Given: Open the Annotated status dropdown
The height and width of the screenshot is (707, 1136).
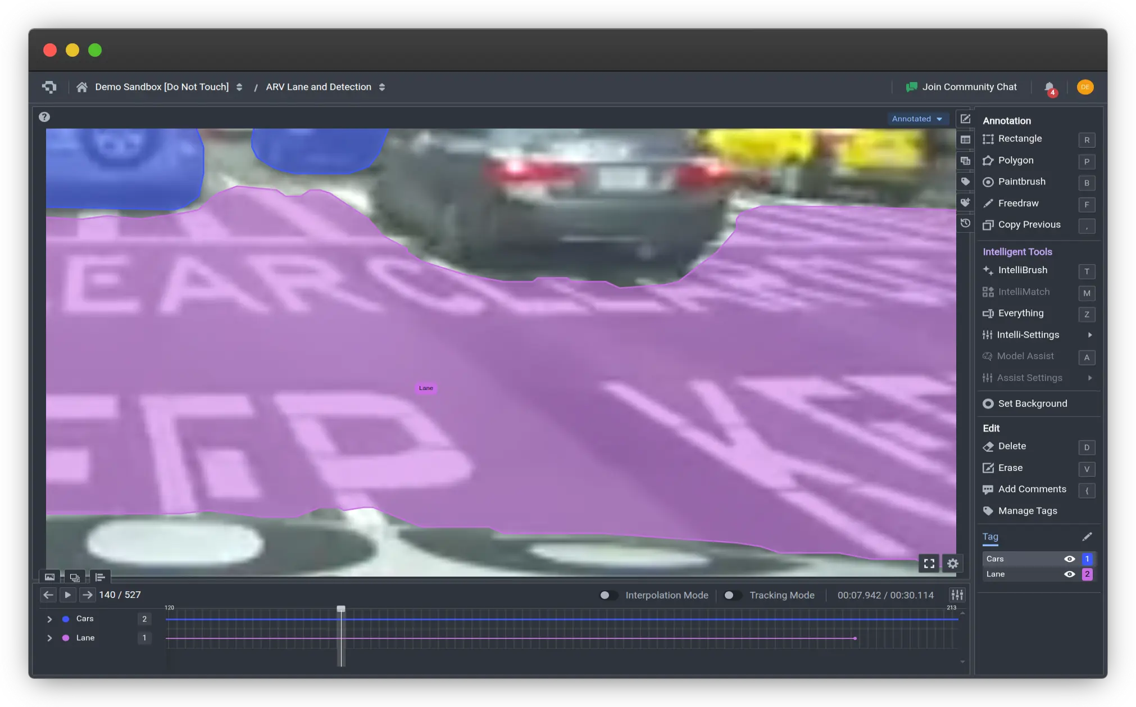Looking at the screenshot, I should [917, 119].
